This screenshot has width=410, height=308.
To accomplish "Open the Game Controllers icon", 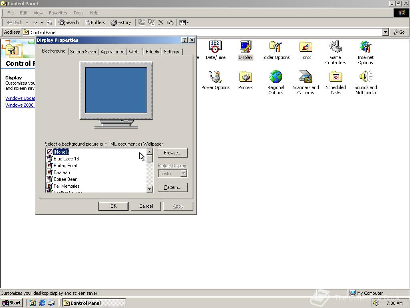I will tap(336, 53).
